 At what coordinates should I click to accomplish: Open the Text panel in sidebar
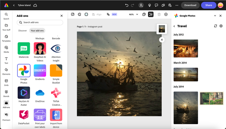(x=6, y=60)
